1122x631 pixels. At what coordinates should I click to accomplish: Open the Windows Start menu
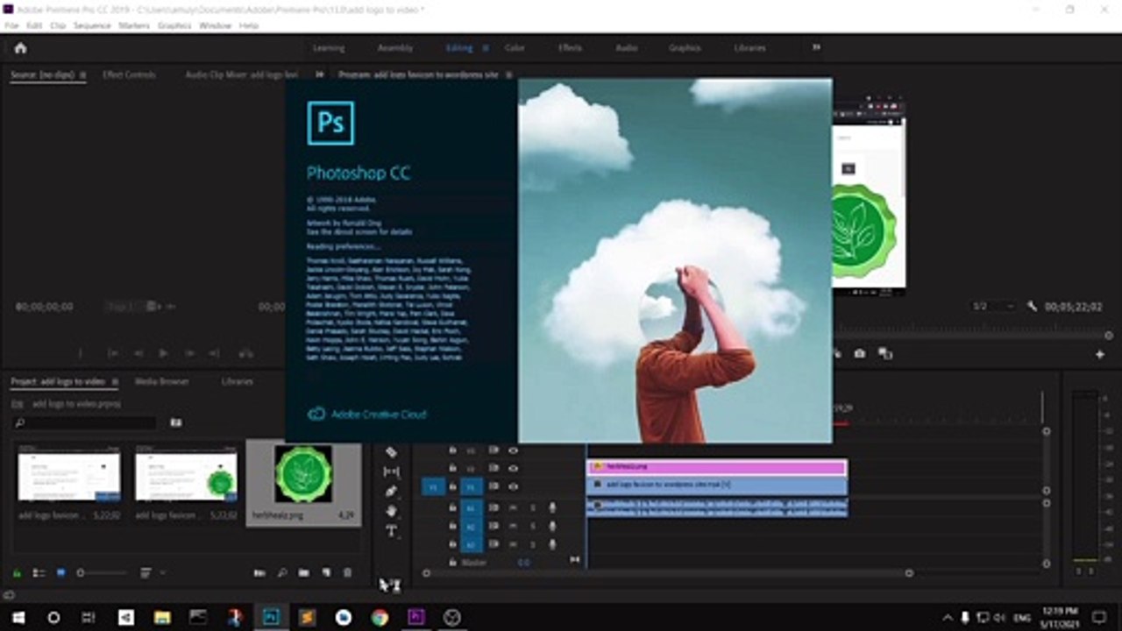point(18,617)
